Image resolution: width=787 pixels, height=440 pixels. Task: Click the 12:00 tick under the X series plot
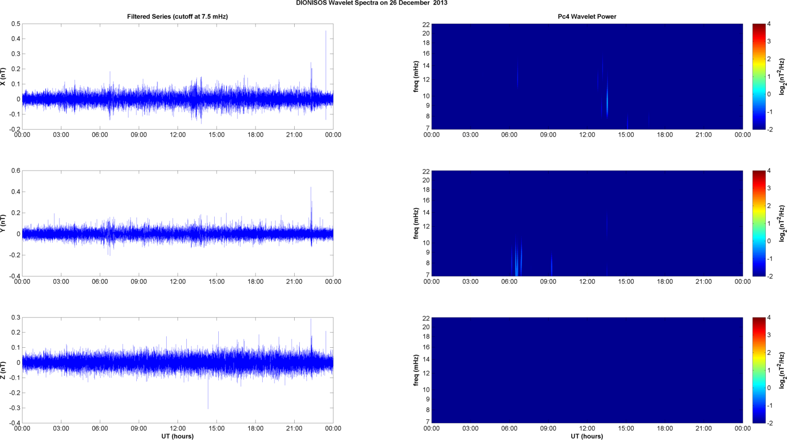tap(178, 135)
